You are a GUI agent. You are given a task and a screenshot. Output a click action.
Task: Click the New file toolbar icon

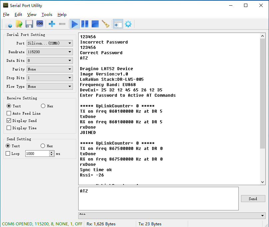coord(9,24)
